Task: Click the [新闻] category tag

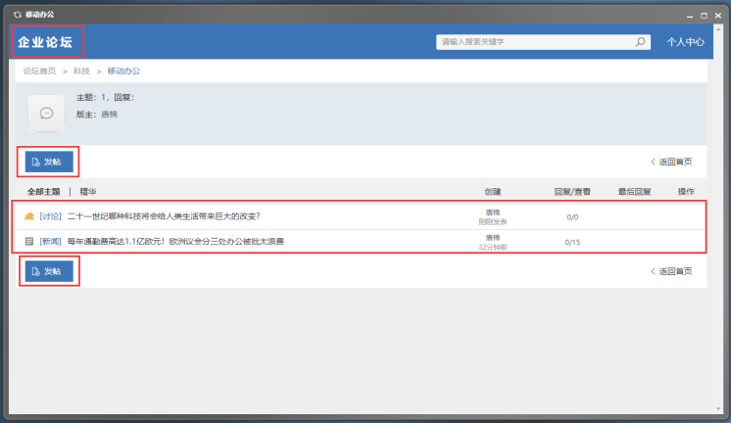Action: point(50,241)
